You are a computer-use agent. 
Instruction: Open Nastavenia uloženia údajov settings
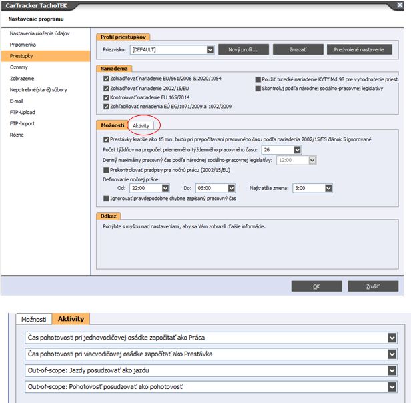click(x=39, y=33)
